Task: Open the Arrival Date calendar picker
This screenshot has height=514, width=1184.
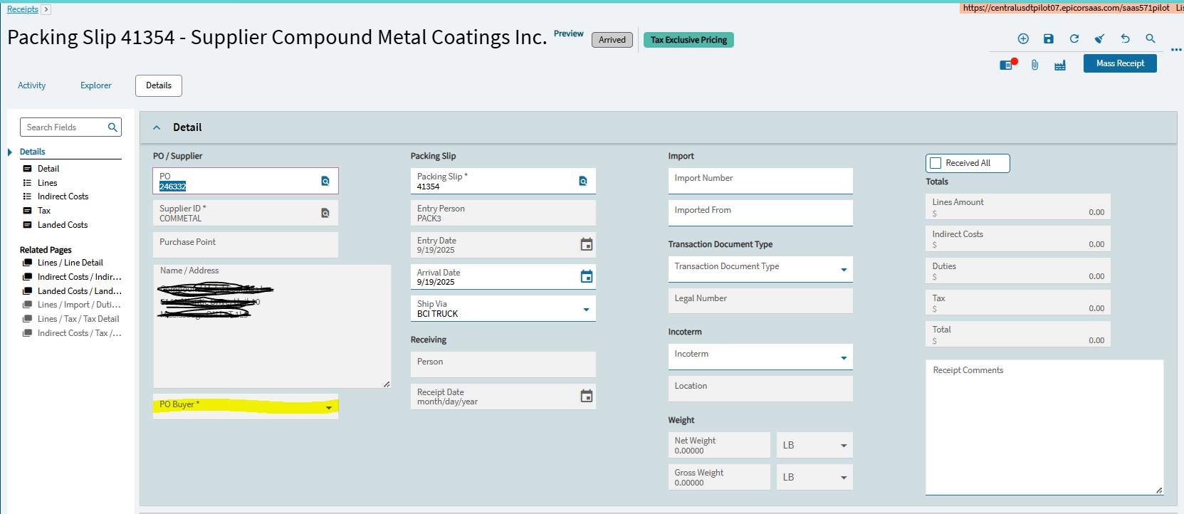Action: [x=586, y=276]
